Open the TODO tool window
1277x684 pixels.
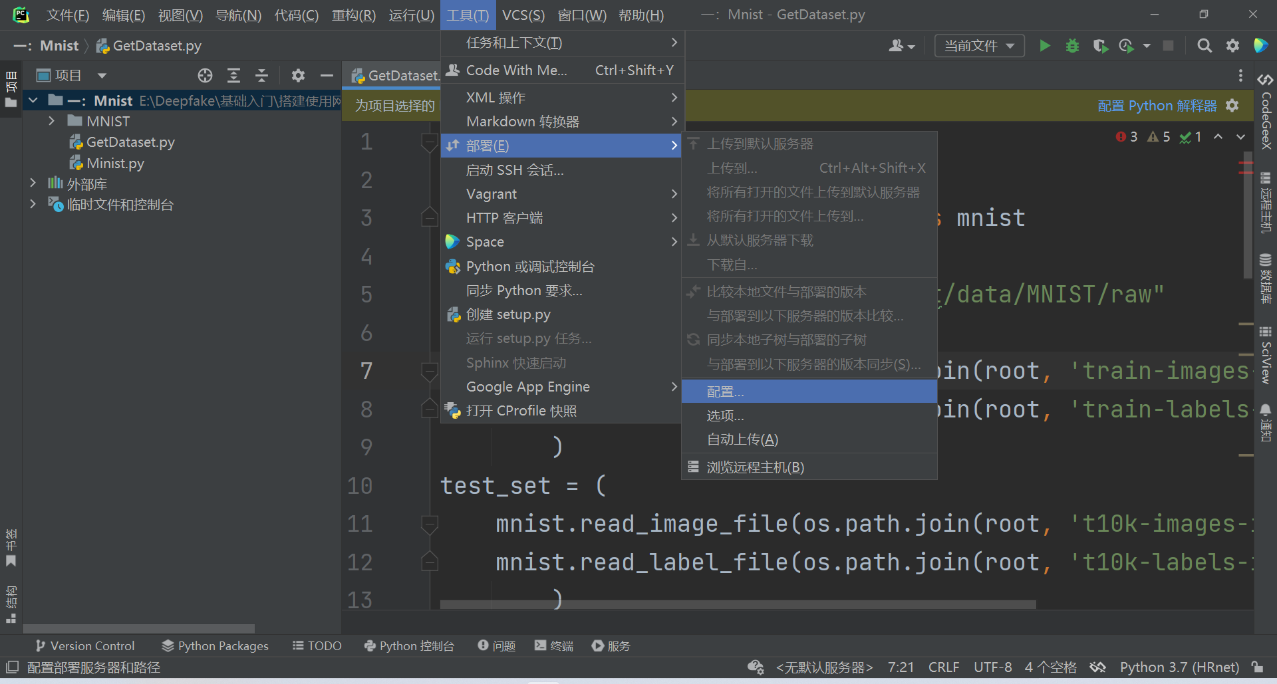317,645
